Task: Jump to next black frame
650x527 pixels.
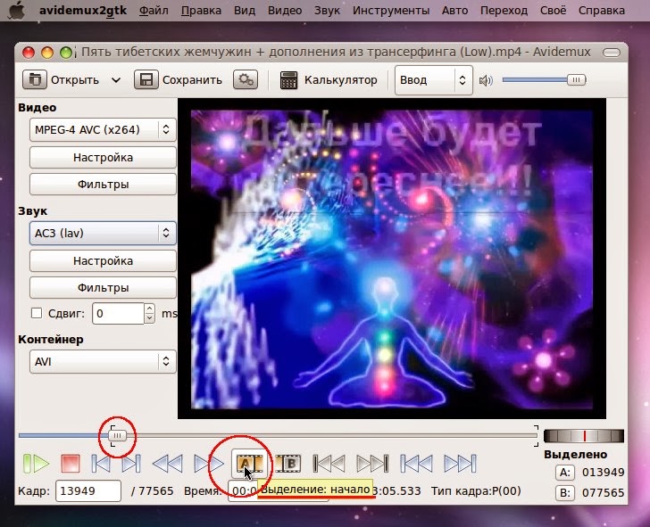Action: pyautogui.click(x=372, y=464)
